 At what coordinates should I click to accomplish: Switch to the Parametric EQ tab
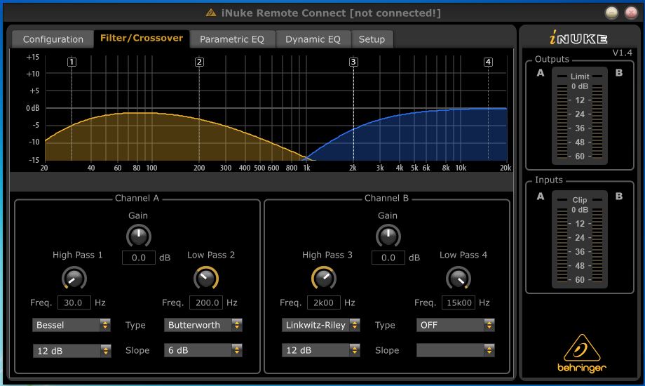point(232,39)
